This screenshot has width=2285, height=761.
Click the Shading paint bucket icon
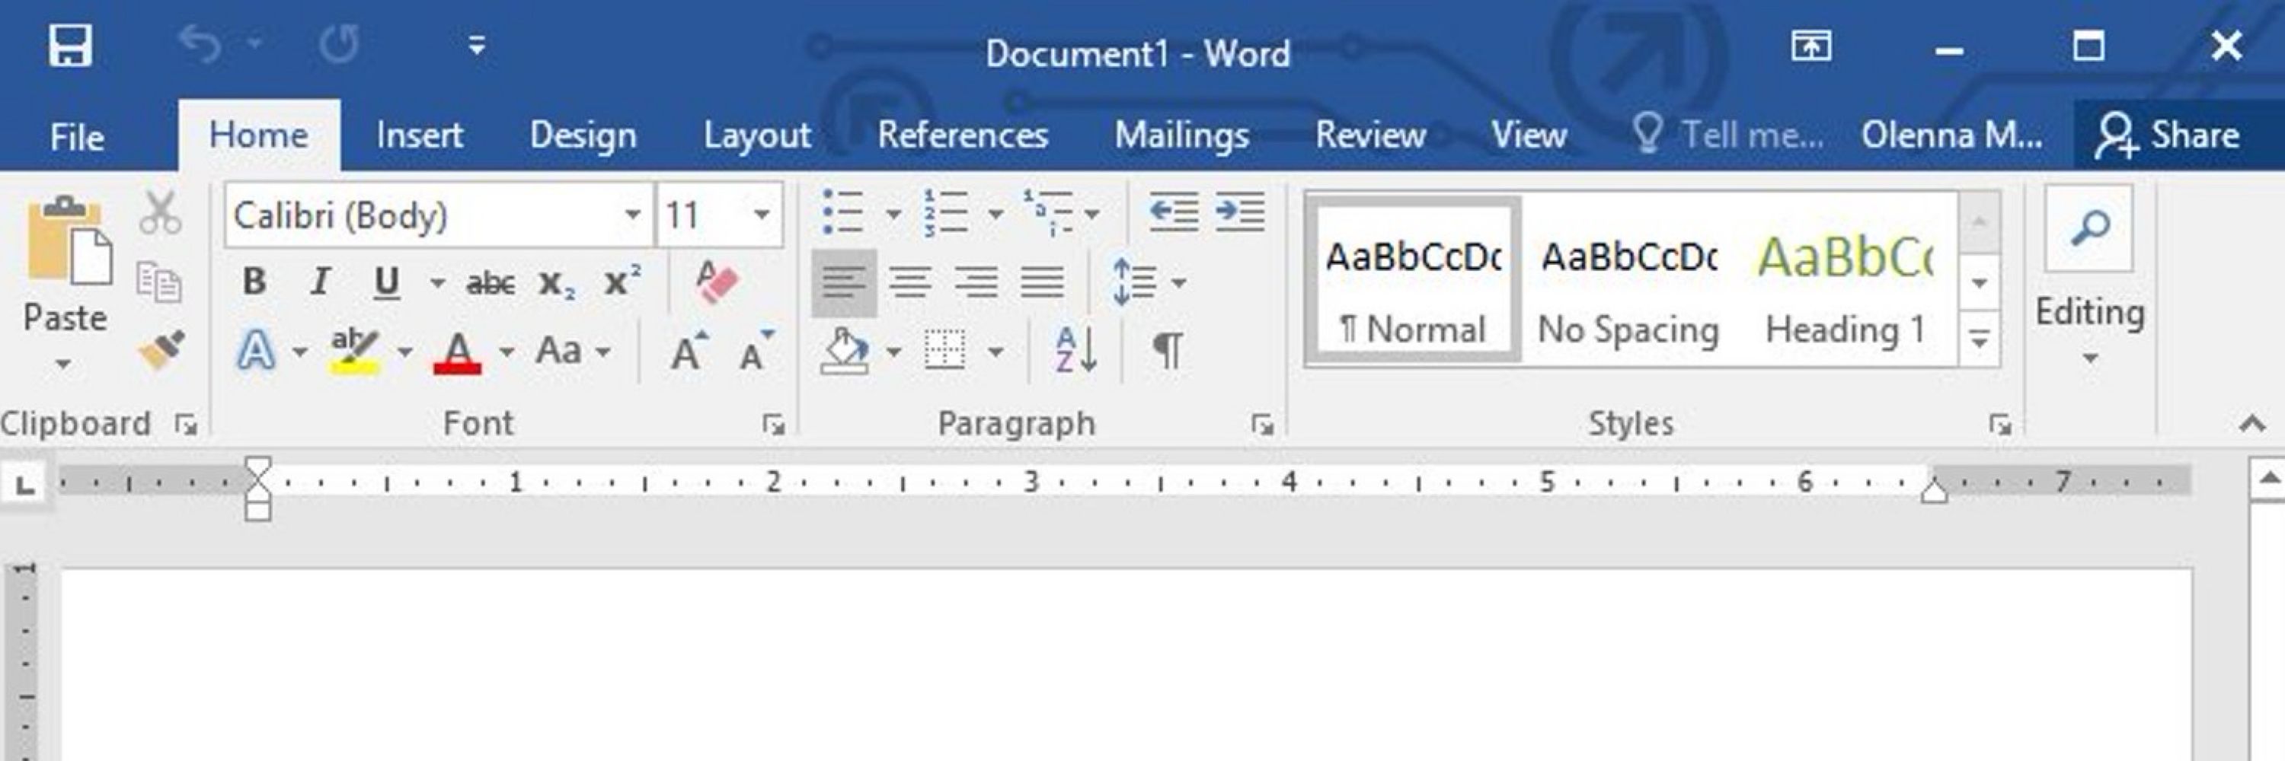point(844,352)
